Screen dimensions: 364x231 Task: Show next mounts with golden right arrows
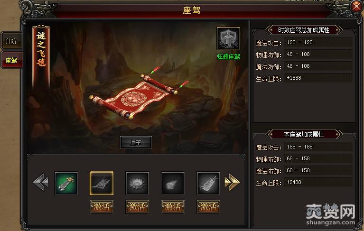[232, 183]
